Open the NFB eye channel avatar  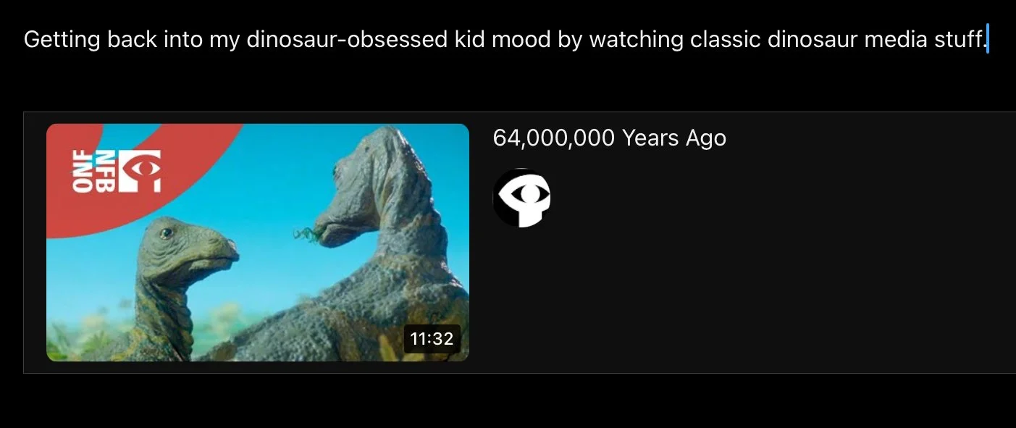521,198
